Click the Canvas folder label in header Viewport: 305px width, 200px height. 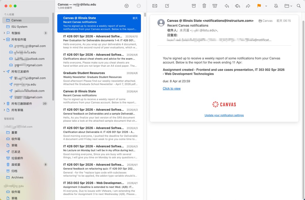(266, 21)
